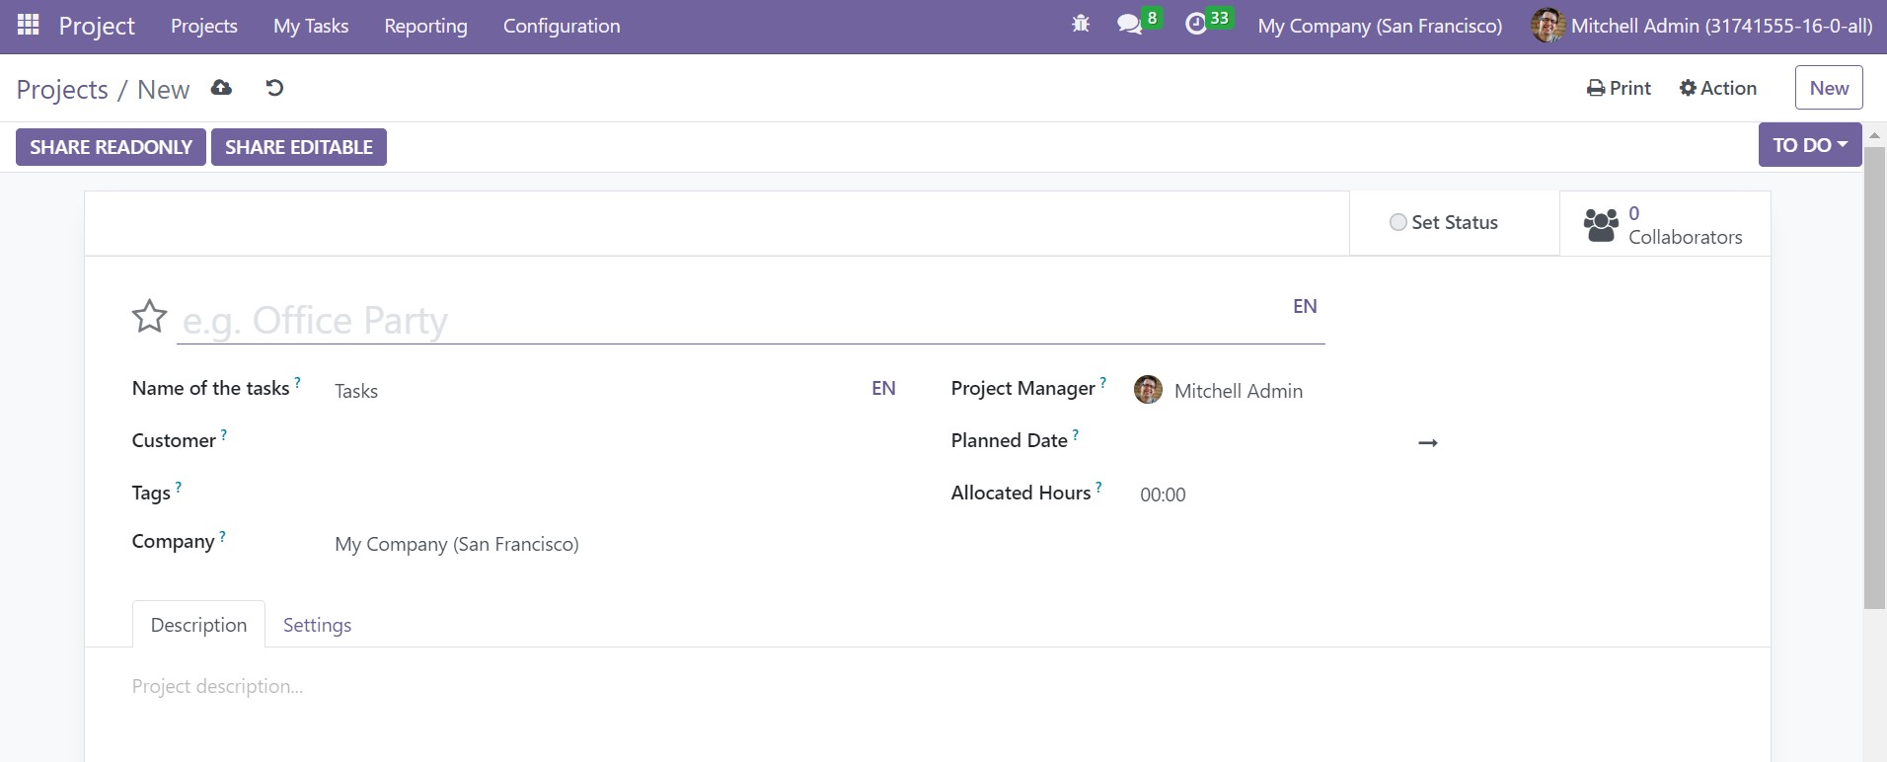Open the Action dropdown menu
Image resolution: width=1887 pixels, height=762 pixels.
[1717, 88]
